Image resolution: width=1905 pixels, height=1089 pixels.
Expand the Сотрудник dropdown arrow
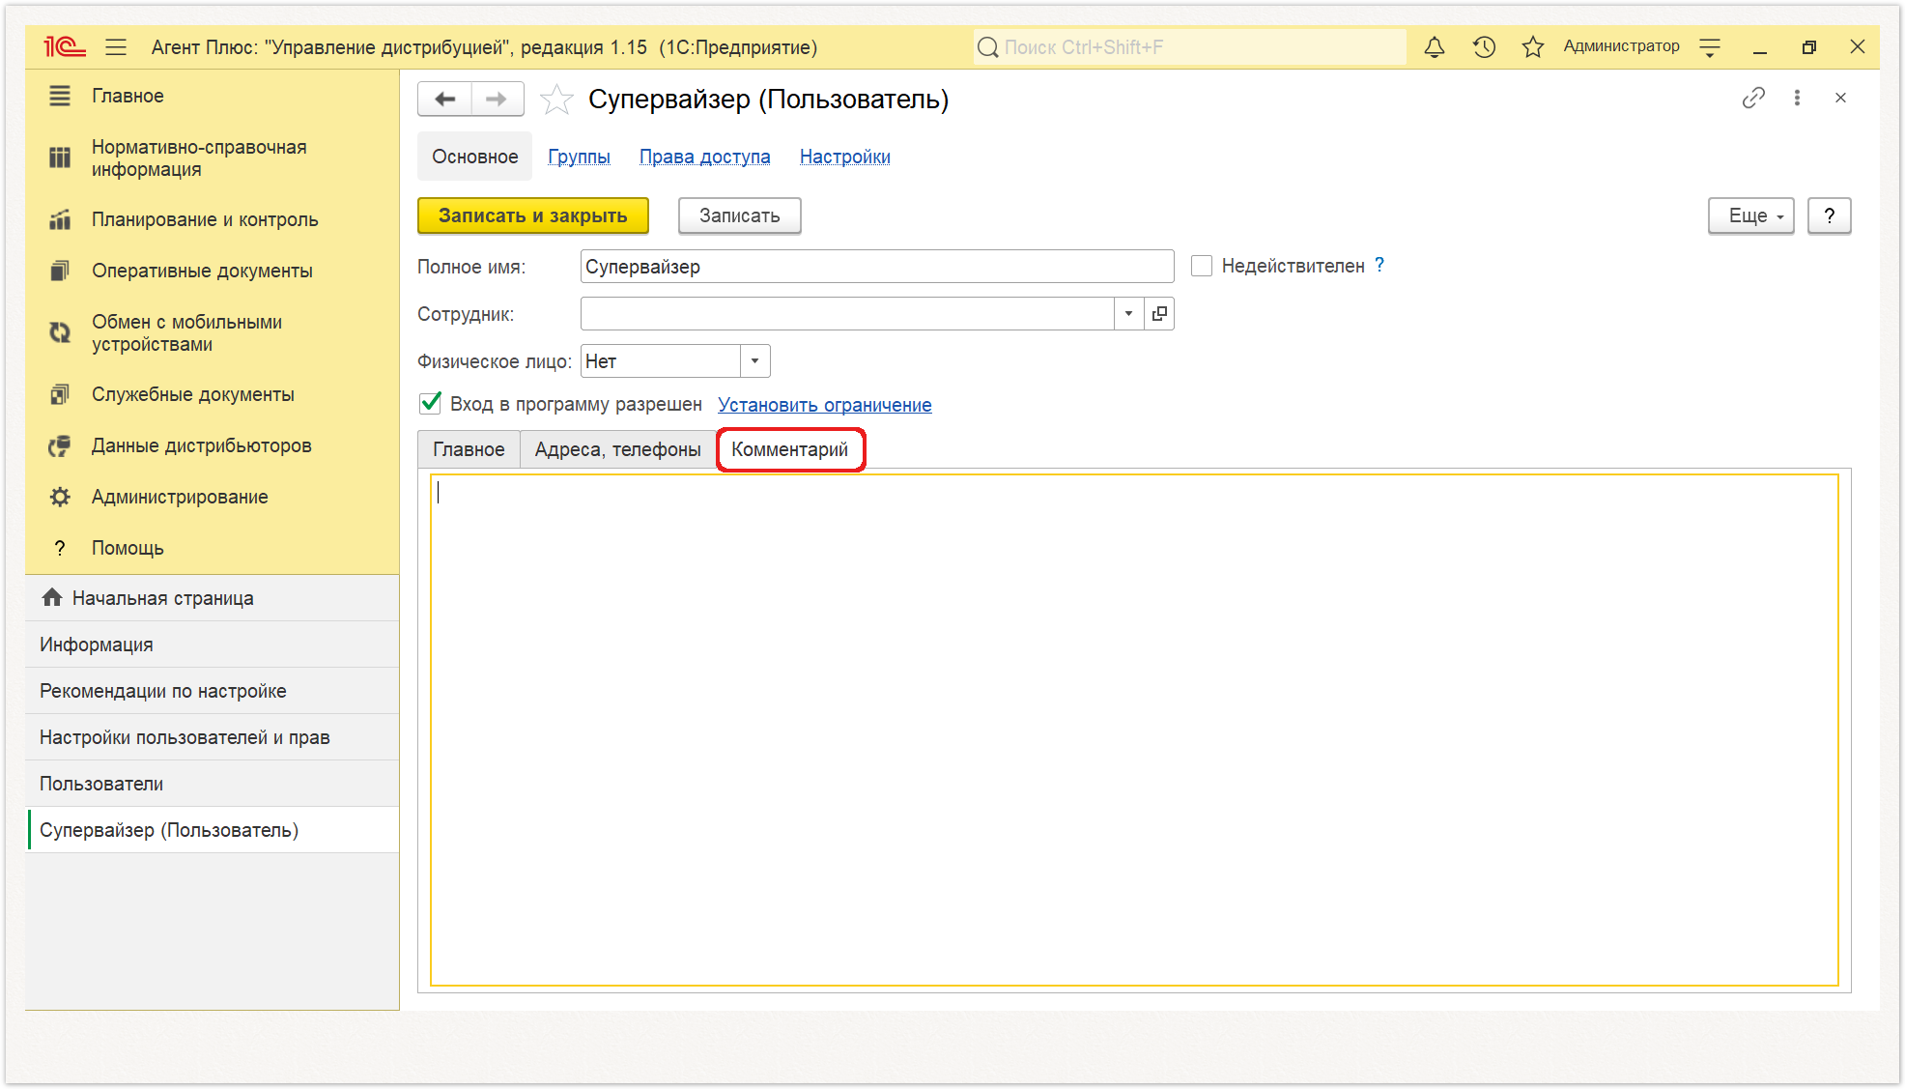[1128, 313]
